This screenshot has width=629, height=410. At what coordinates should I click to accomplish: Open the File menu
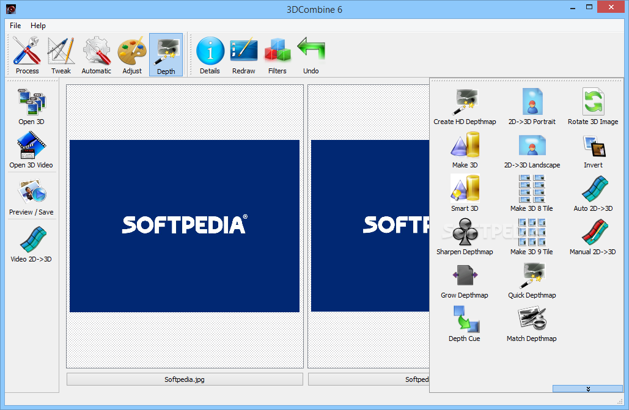15,25
